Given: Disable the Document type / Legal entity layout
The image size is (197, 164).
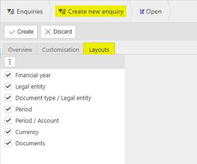Looking at the screenshot, I should coord(8,98).
